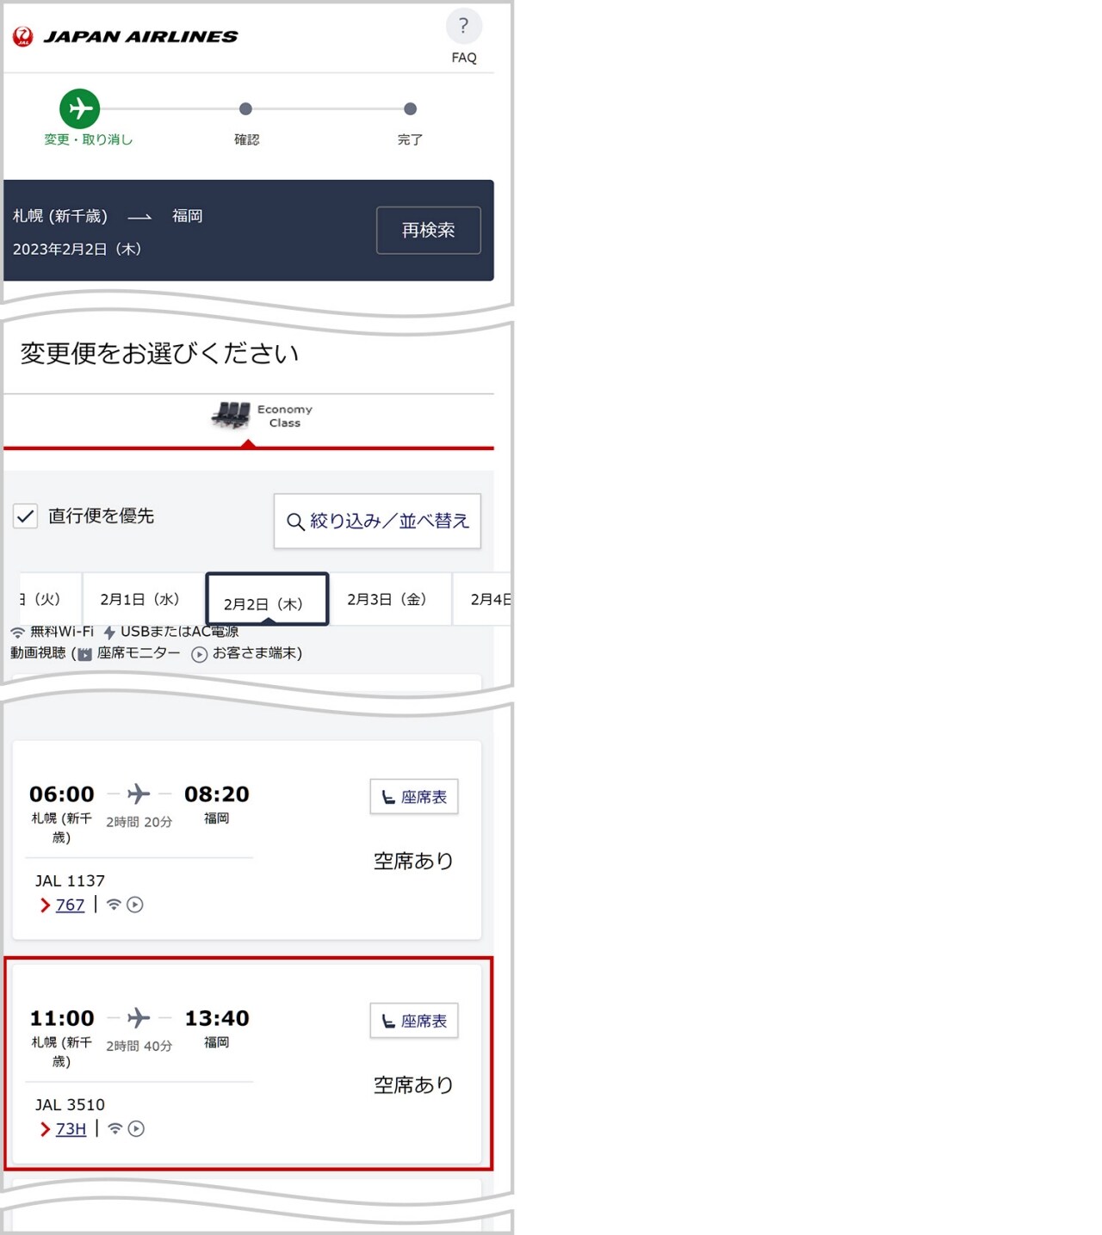The width and height of the screenshot is (1102, 1235).
Task: Click video icon on JAL 1137 flight
Action: 135,905
